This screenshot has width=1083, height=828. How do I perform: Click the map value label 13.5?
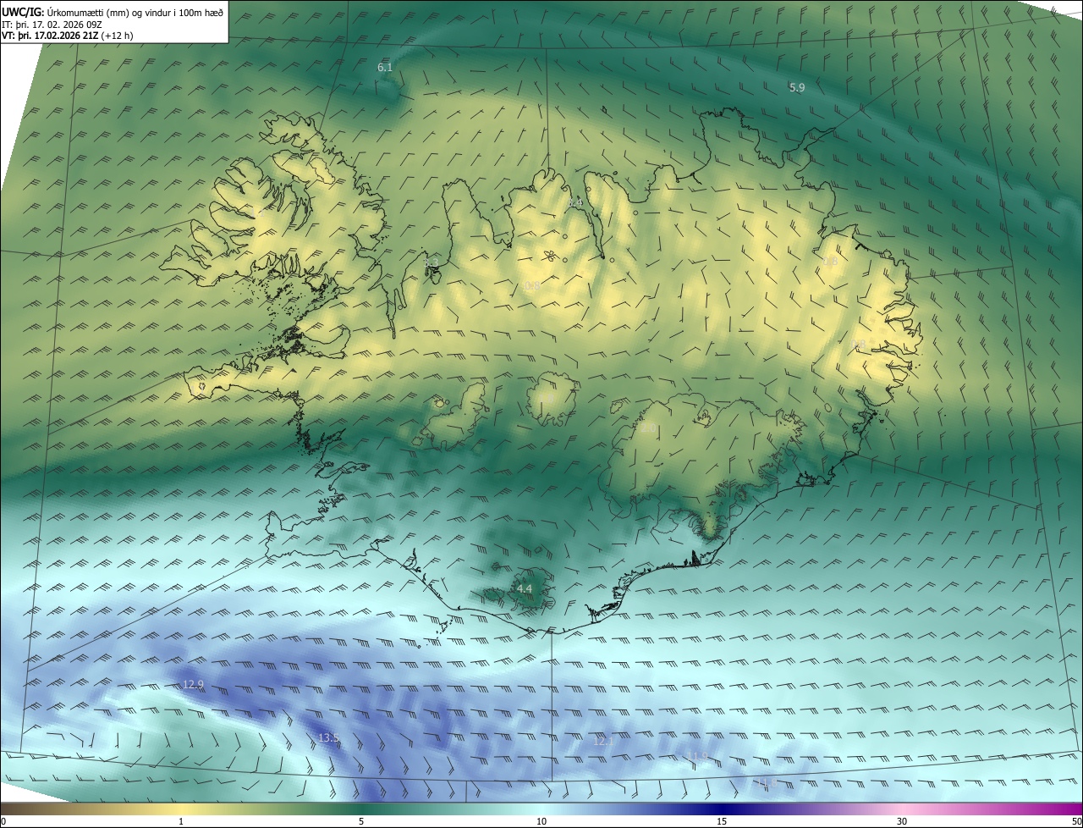point(328,738)
